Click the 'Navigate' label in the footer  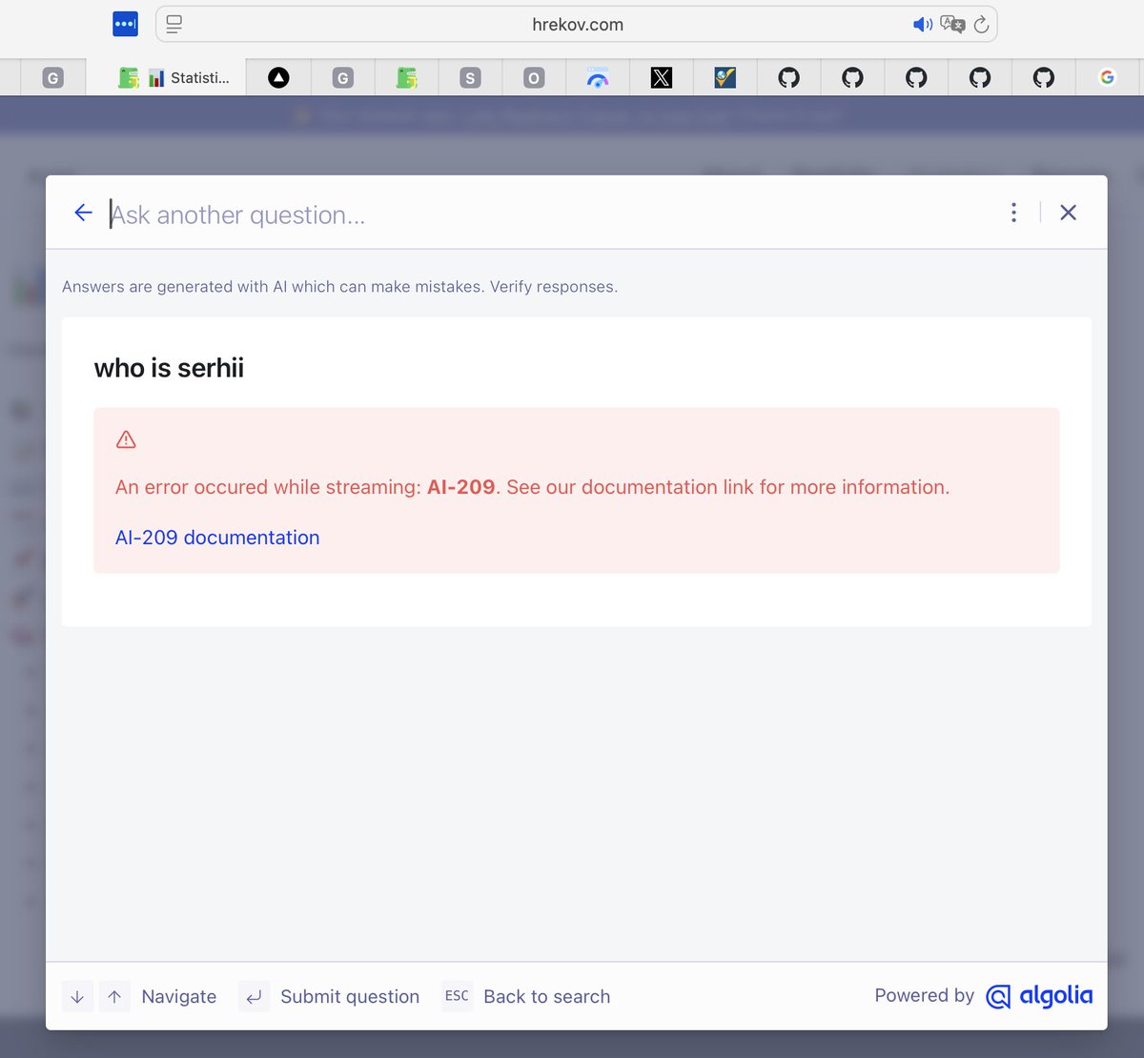(179, 997)
